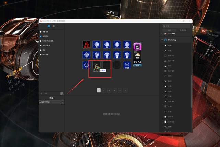Select the WINDOWS profile radio button
The image size is (220, 147).
[41, 41]
